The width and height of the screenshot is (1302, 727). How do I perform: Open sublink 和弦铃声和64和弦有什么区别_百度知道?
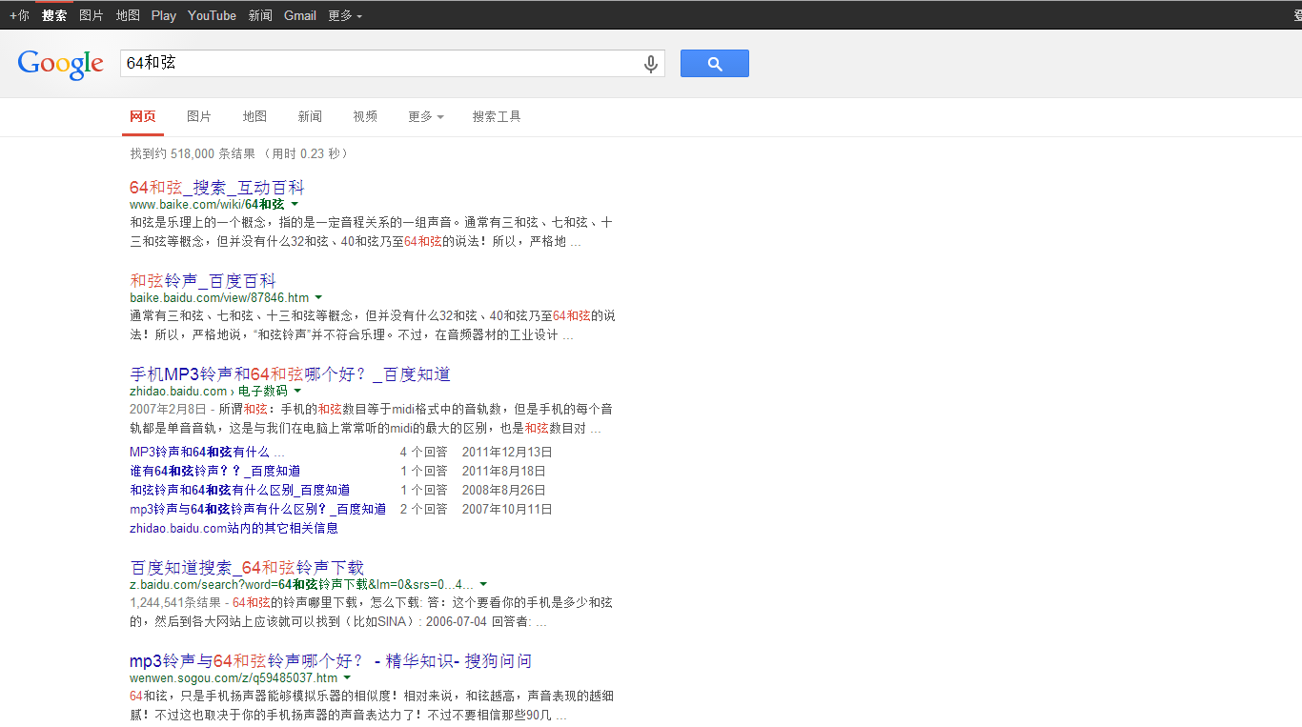point(240,490)
